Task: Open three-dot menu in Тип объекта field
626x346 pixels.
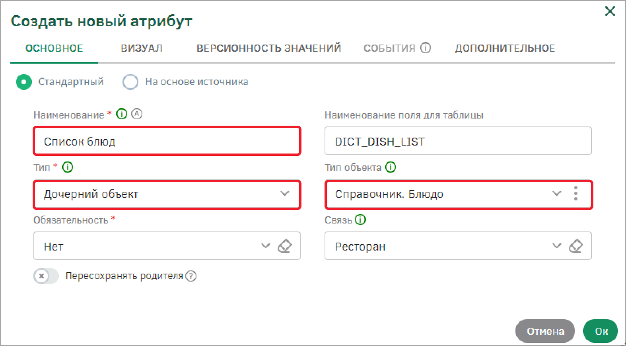Action: click(x=575, y=194)
